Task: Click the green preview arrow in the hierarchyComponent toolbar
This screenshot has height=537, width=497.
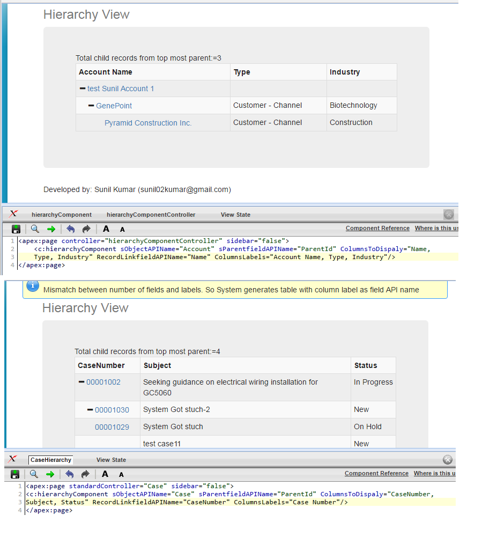Action: click(x=50, y=229)
